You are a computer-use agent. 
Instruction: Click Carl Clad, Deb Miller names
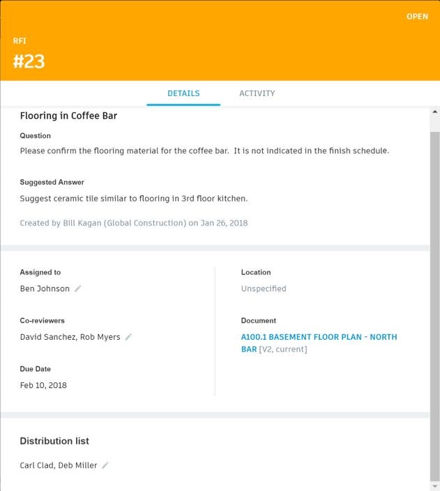[59, 465]
